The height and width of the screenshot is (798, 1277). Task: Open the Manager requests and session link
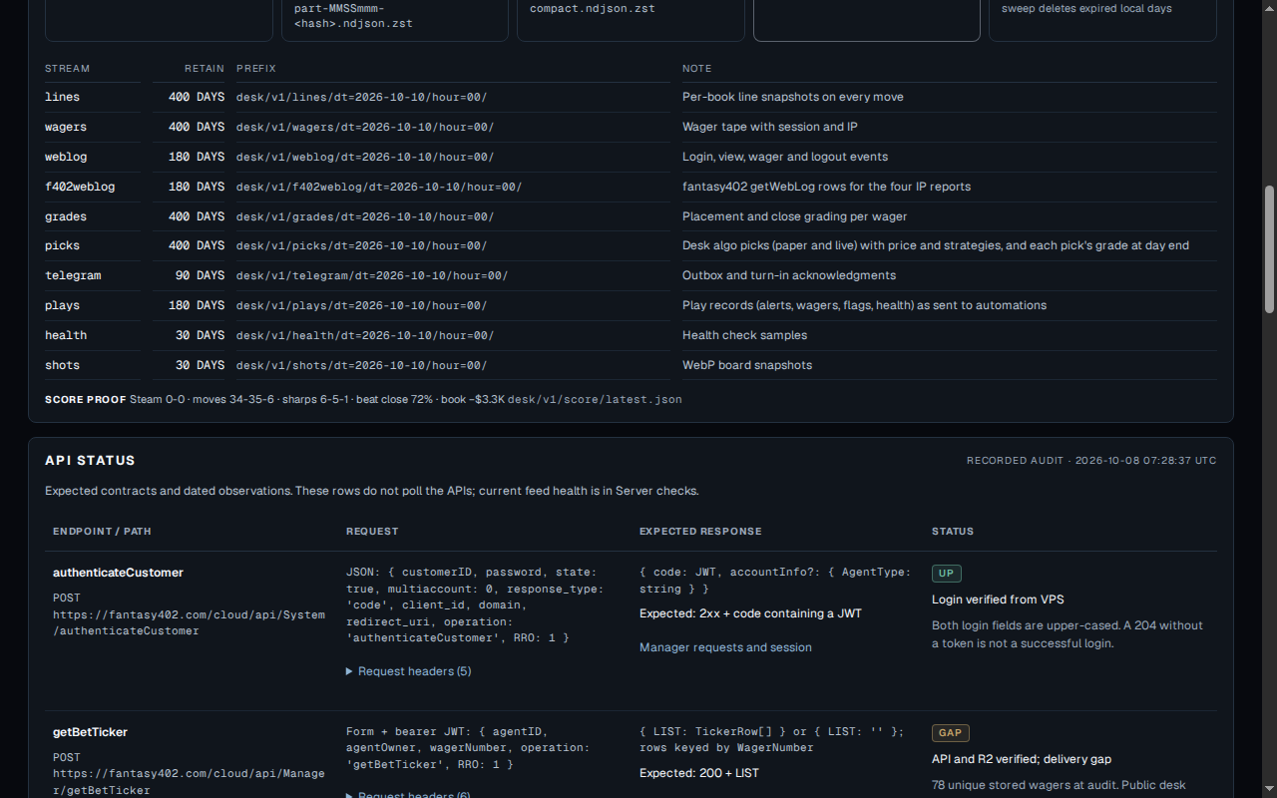725,647
